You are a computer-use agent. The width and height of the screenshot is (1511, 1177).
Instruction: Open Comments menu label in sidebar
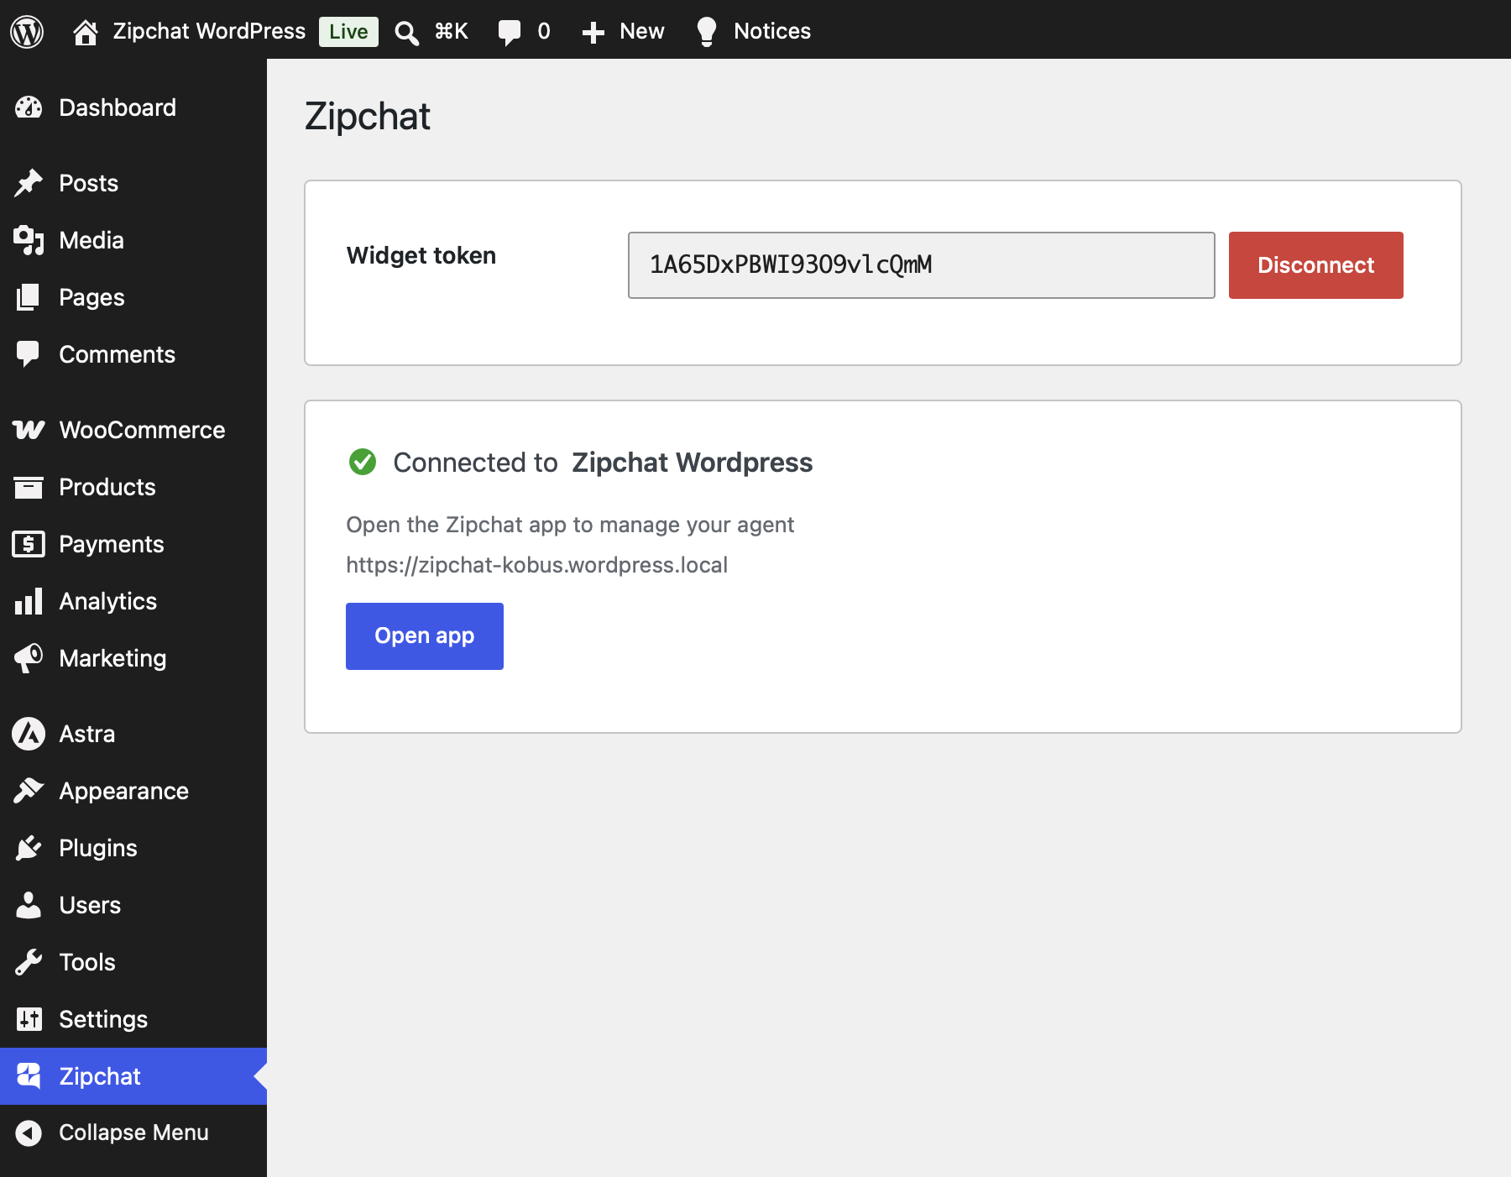pos(117,354)
